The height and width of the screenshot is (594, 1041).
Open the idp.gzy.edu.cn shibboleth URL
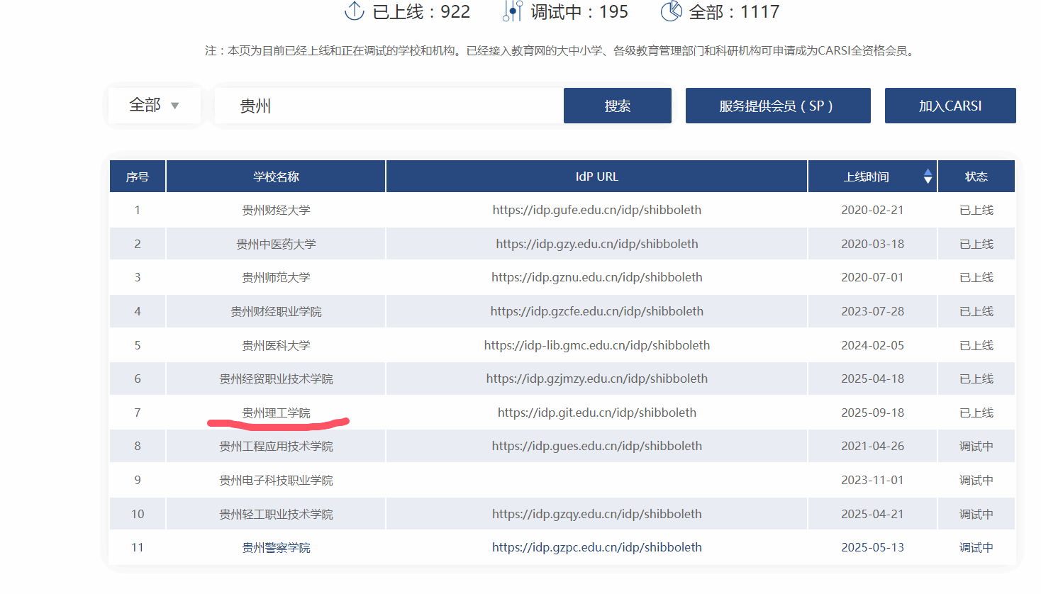pyautogui.click(x=596, y=244)
